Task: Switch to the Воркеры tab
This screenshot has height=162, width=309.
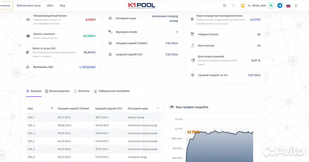Action: 34,91
